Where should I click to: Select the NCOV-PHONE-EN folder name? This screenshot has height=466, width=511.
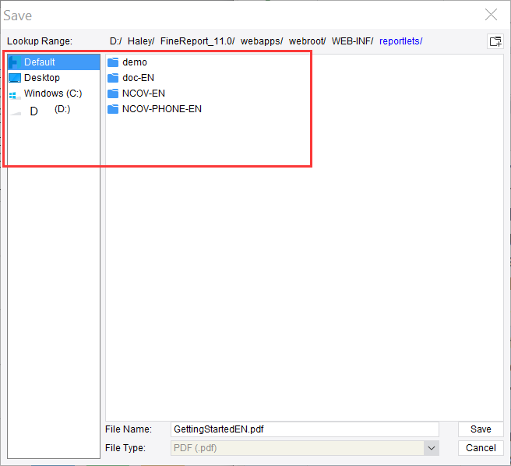(x=162, y=109)
